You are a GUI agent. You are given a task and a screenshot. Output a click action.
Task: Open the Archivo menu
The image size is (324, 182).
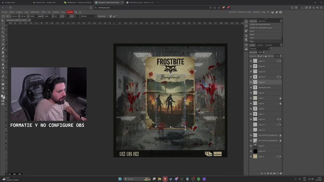[4, 12]
